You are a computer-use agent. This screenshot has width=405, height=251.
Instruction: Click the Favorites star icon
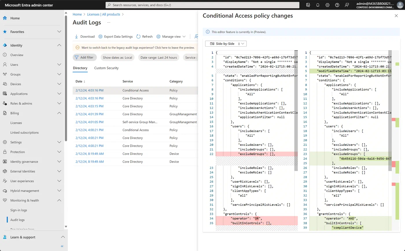[x=5, y=32]
